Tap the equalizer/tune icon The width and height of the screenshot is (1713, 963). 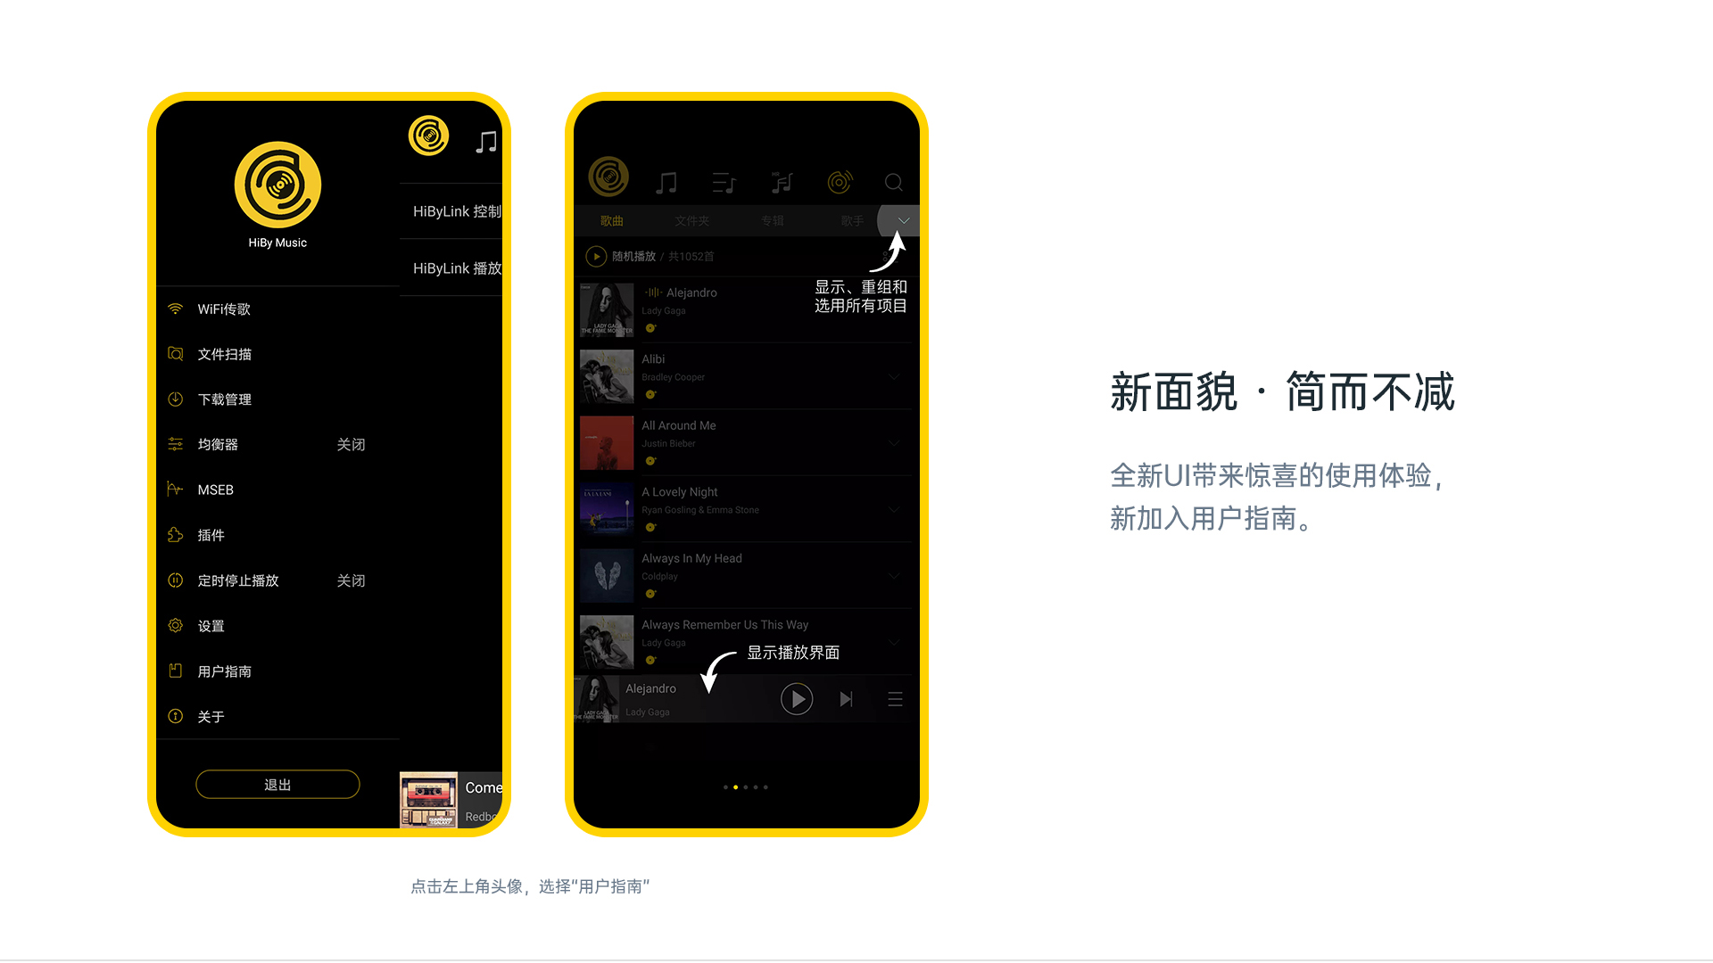pyautogui.click(x=177, y=444)
